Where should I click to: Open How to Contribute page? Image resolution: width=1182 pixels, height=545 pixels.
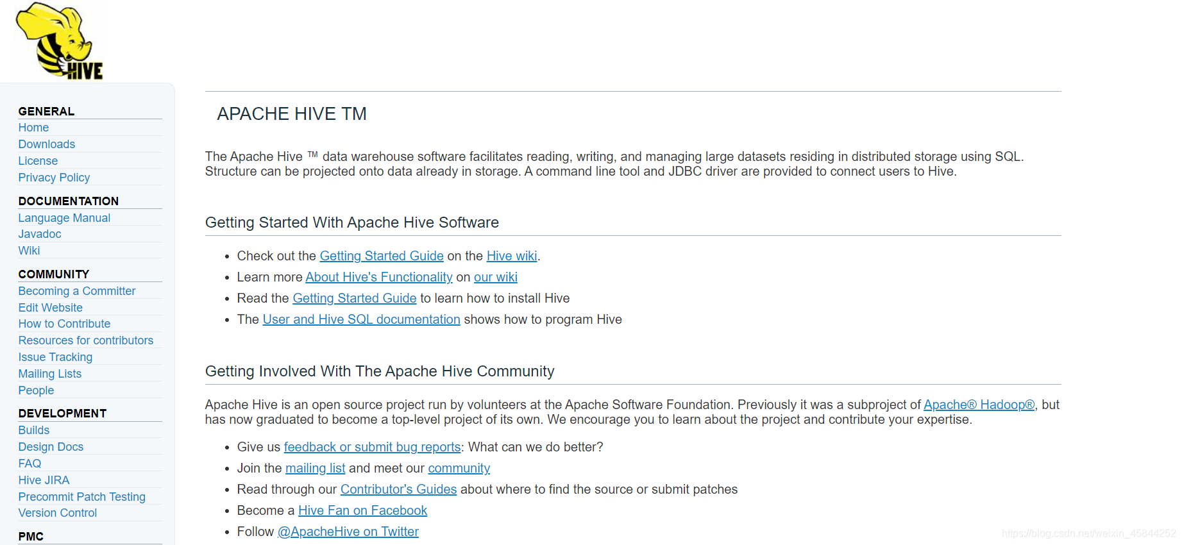pos(64,324)
